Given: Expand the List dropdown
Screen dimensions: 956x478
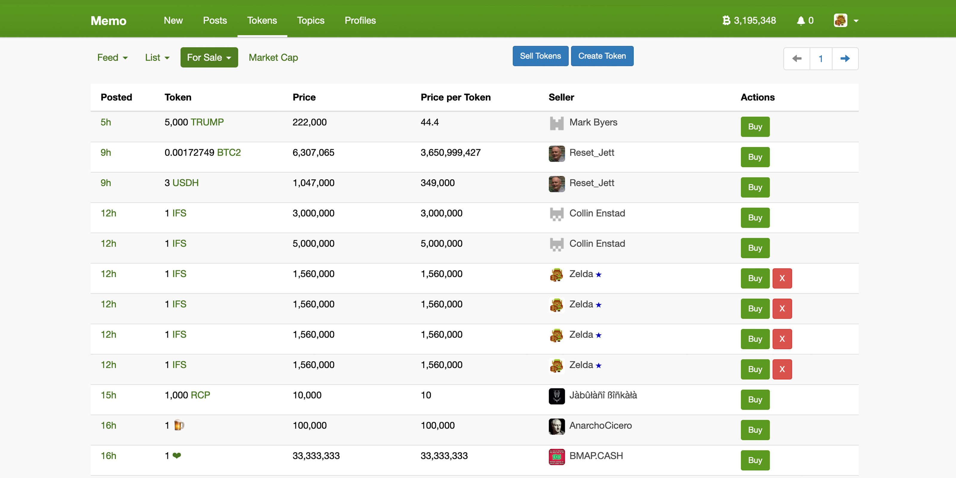Looking at the screenshot, I should tap(157, 58).
